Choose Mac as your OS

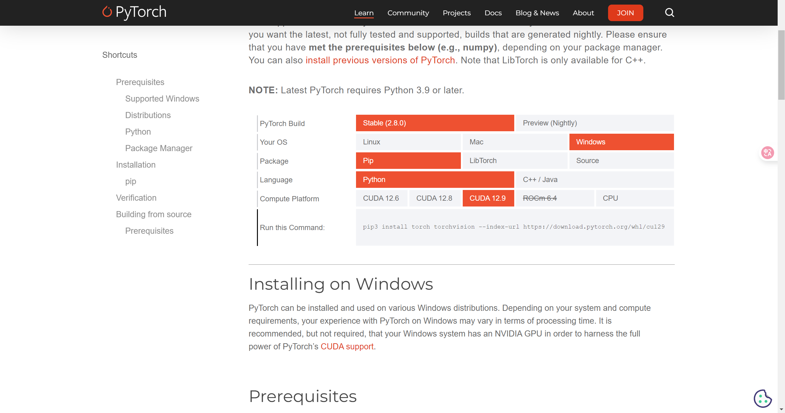click(x=515, y=142)
